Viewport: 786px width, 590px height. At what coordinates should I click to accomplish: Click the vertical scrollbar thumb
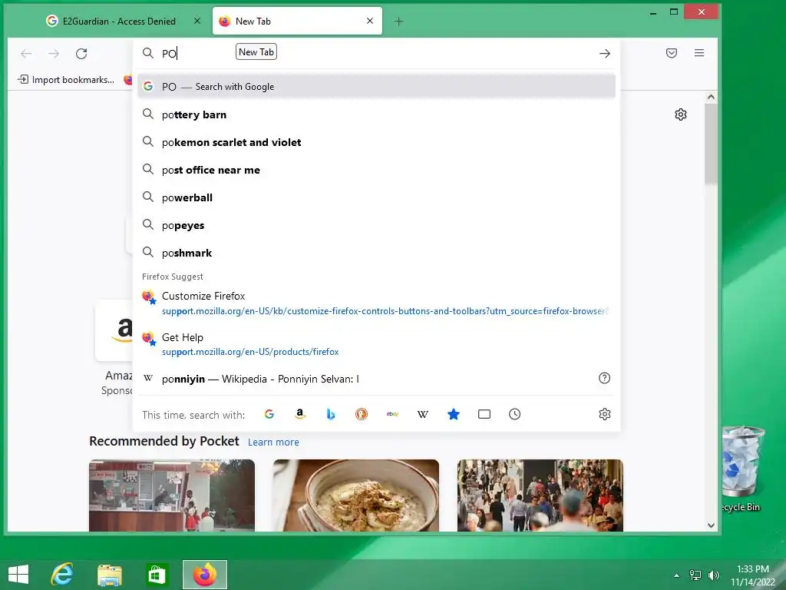click(x=711, y=144)
